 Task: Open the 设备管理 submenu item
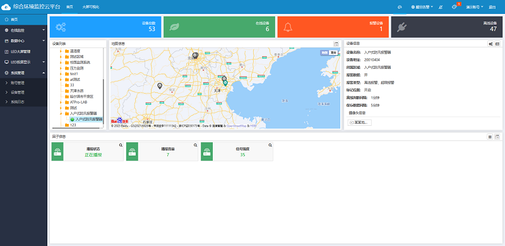point(23,92)
